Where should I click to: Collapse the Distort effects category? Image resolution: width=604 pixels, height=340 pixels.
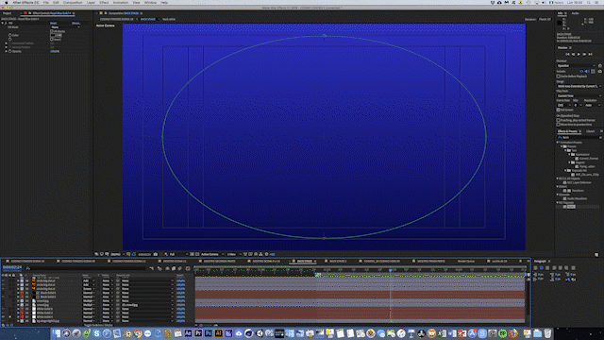[x=558, y=187]
